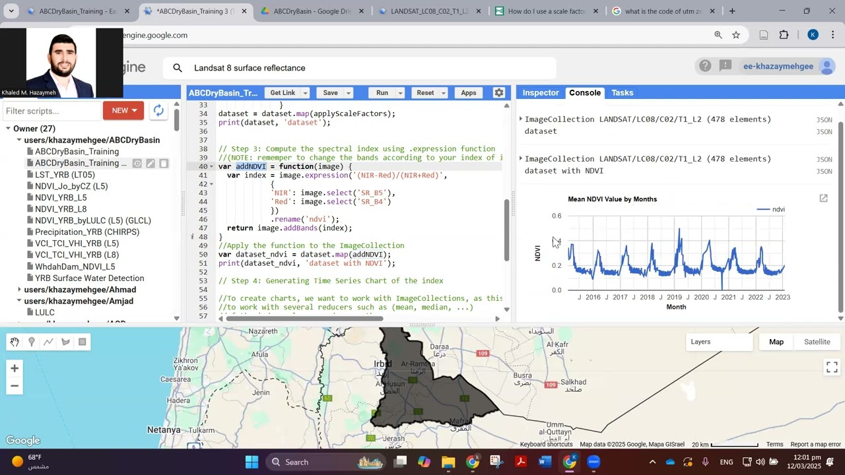Select the draw line tool
Image resolution: width=845 pixels, height=475 pixels.
pyautogui.click(x=48, y=342)
